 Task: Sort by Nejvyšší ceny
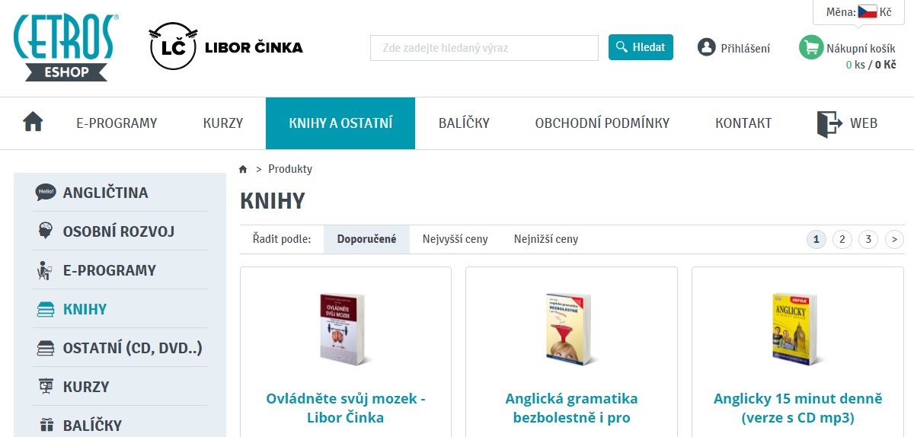[455, 239]
